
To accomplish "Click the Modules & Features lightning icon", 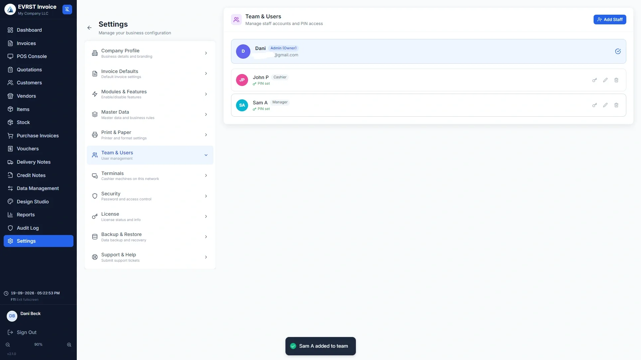I will (95, 94).
